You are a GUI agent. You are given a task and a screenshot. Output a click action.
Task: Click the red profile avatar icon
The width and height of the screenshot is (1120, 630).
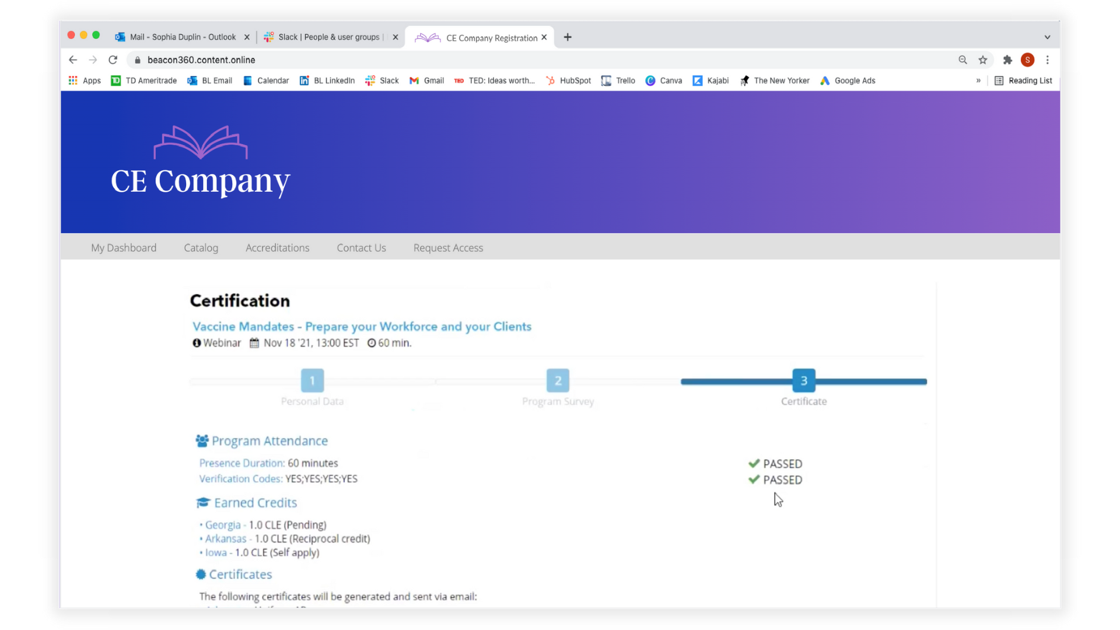(x=1028, y=60)
